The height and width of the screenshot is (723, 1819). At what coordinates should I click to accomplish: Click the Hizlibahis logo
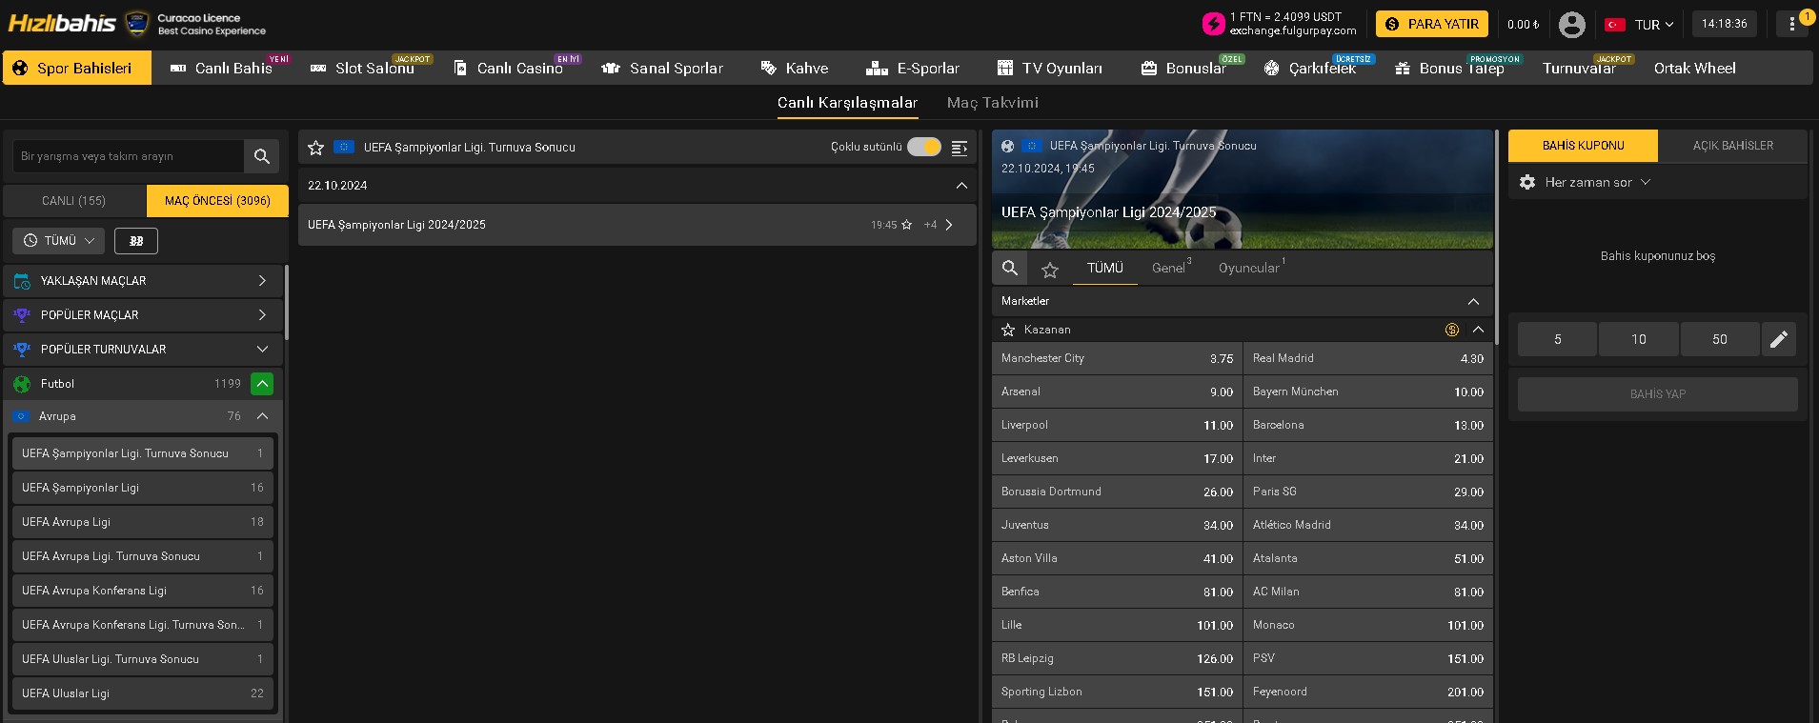coord(62,23)
